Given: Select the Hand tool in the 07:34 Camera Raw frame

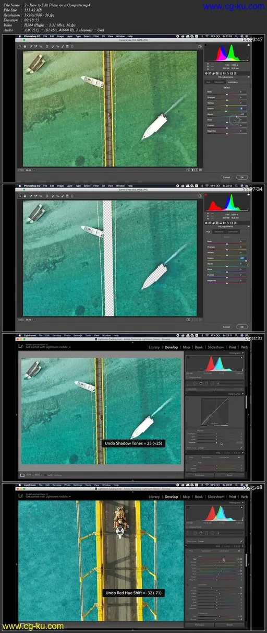Looking at the screenshot, I should click(26, 195).
